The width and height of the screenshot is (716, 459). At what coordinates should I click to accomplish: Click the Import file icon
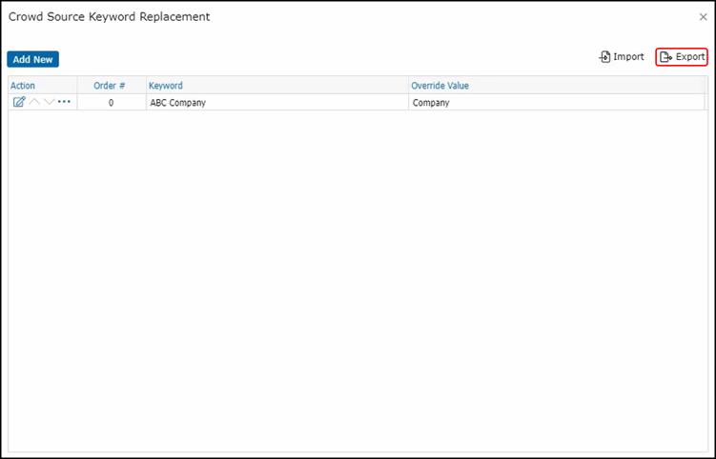click(604, 57)
